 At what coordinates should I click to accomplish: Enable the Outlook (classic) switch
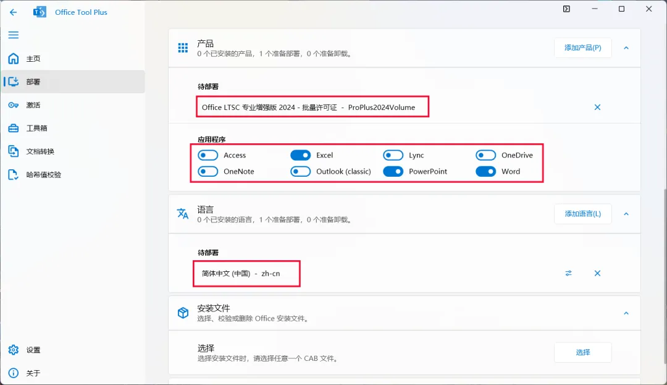[x=301, y=171]
